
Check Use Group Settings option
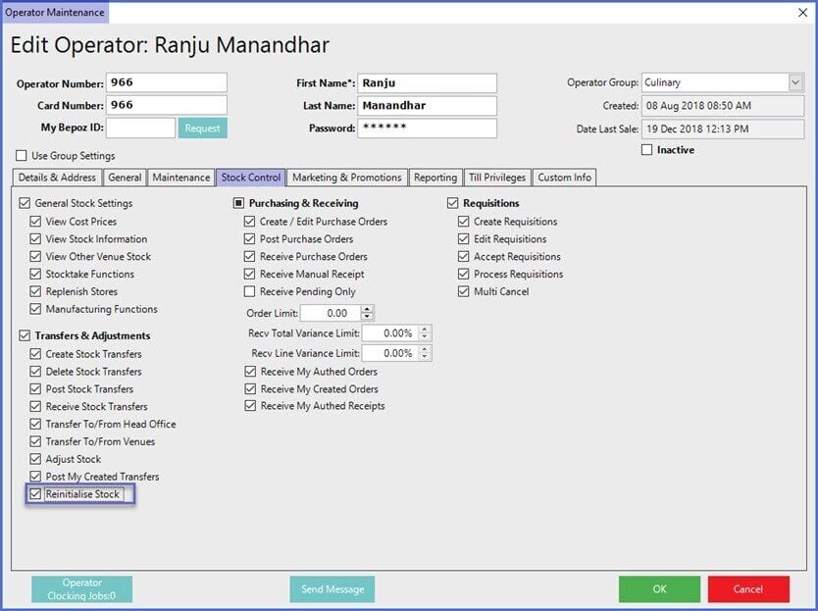22,156
